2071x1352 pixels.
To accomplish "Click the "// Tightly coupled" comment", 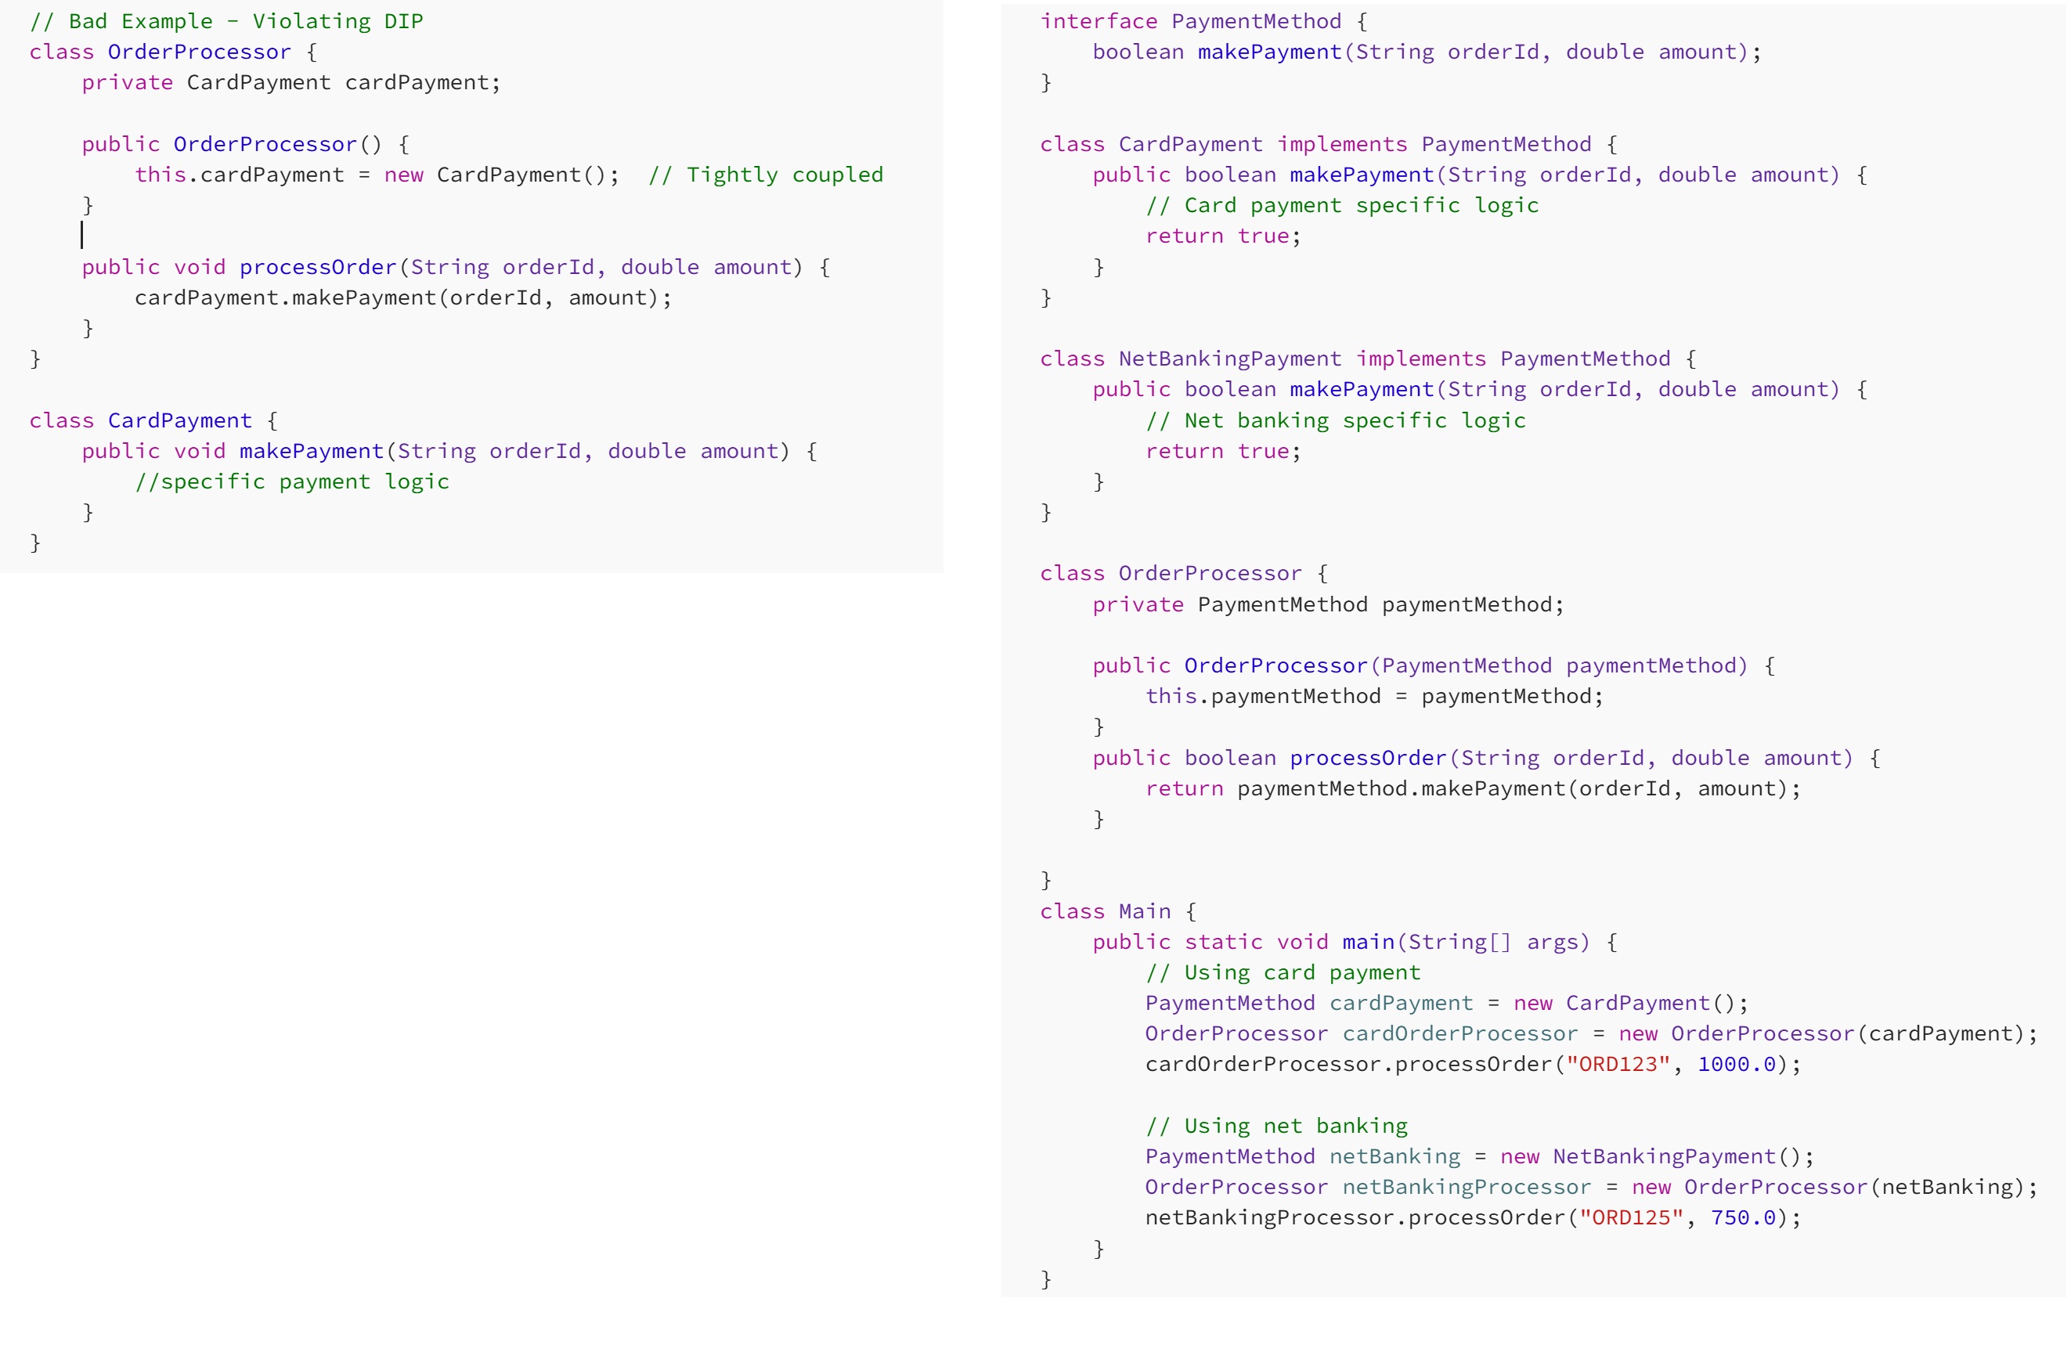I will pyautogui.click(x=766, y=175).
